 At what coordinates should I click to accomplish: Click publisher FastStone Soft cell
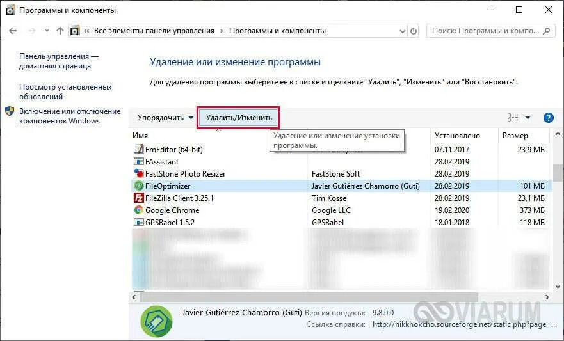(335, 174)
